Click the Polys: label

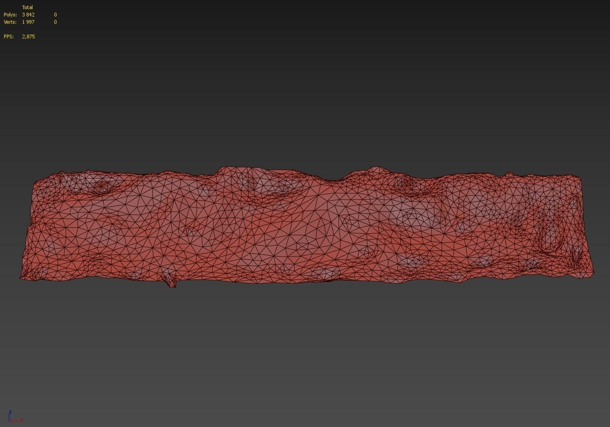[10, 15]
